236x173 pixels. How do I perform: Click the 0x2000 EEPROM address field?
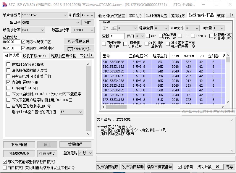(12, 48)
